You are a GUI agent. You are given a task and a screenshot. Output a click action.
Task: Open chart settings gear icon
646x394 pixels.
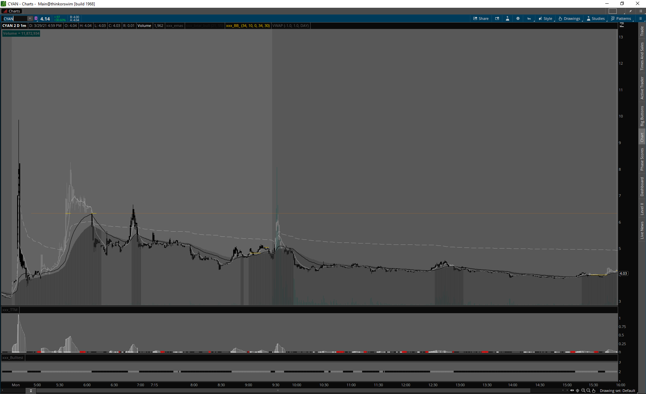[518, 19]
